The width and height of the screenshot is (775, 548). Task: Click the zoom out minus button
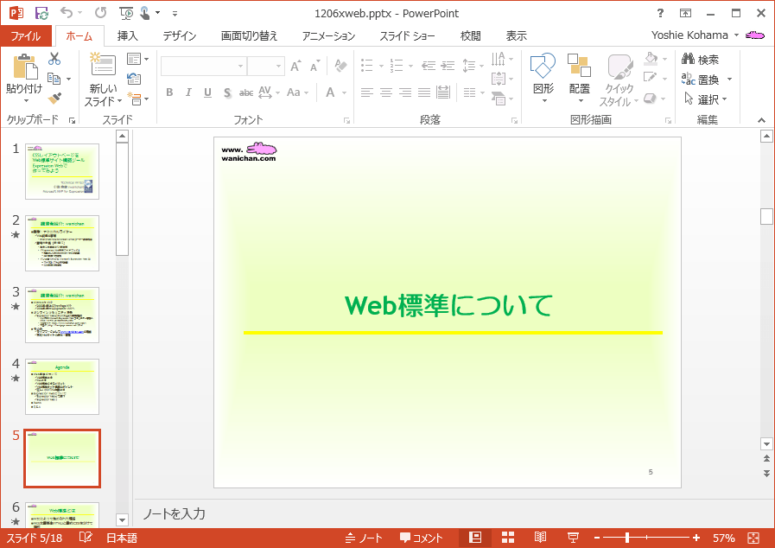tap(597, 538)
